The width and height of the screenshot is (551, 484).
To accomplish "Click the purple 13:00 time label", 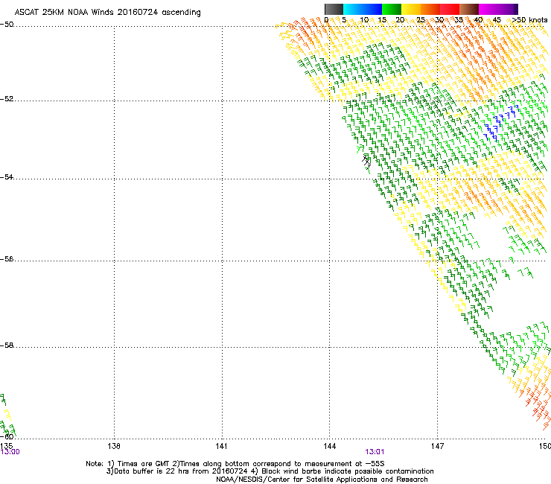I will point(10,452).
